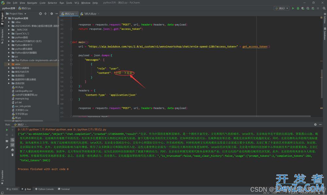The width and height of the screenshot is (327, 195).
Task: Click the Print icon in Run panel
Action: tap(12, 150)
